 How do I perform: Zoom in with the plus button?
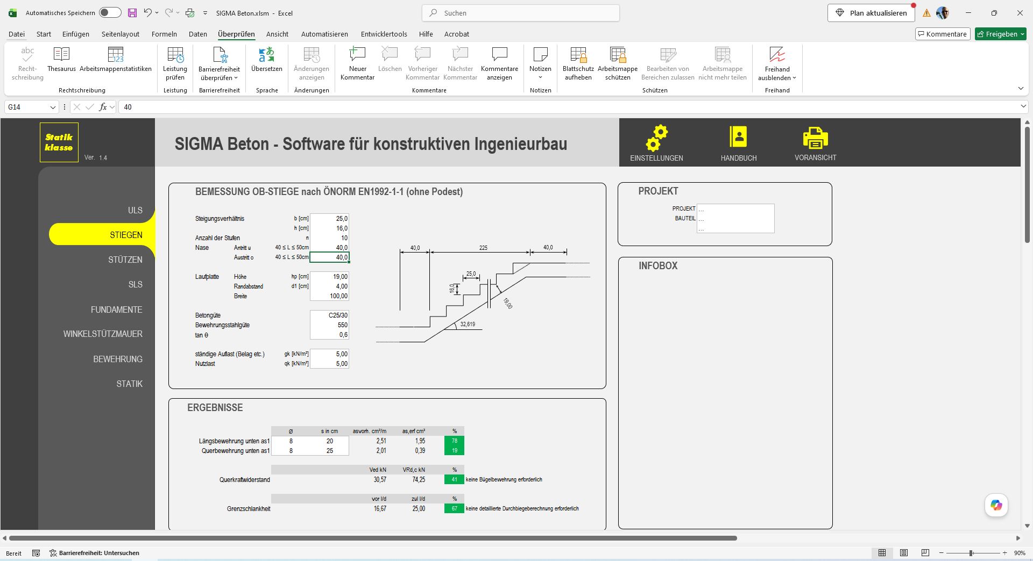[1004, 553]
